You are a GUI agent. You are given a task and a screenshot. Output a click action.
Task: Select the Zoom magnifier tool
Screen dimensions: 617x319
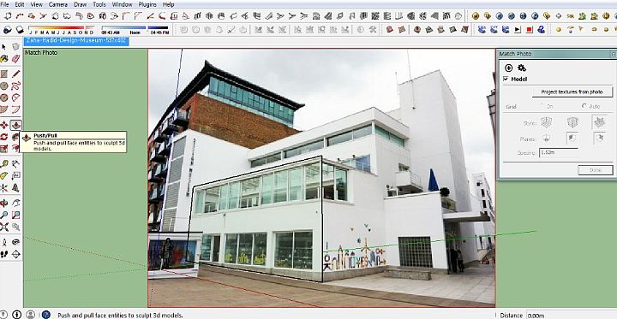click(x=4, y=215)
